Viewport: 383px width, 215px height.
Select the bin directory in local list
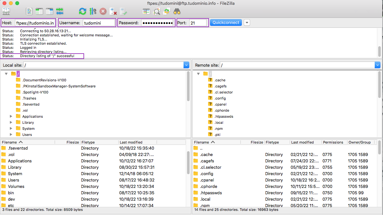[x=93, y=193]
